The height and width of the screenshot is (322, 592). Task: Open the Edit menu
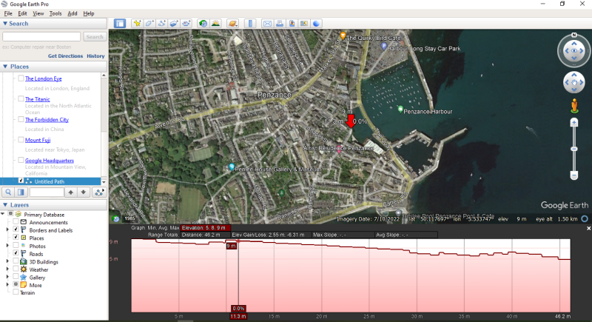[x=22, y=13]
